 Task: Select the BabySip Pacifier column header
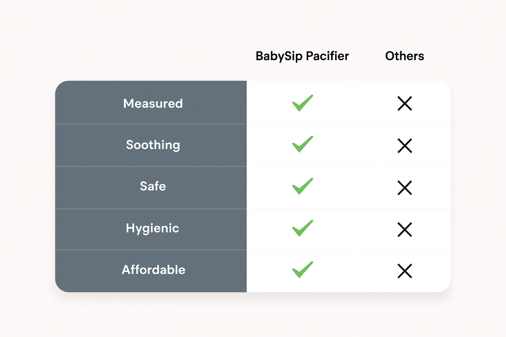coord(302,56)
